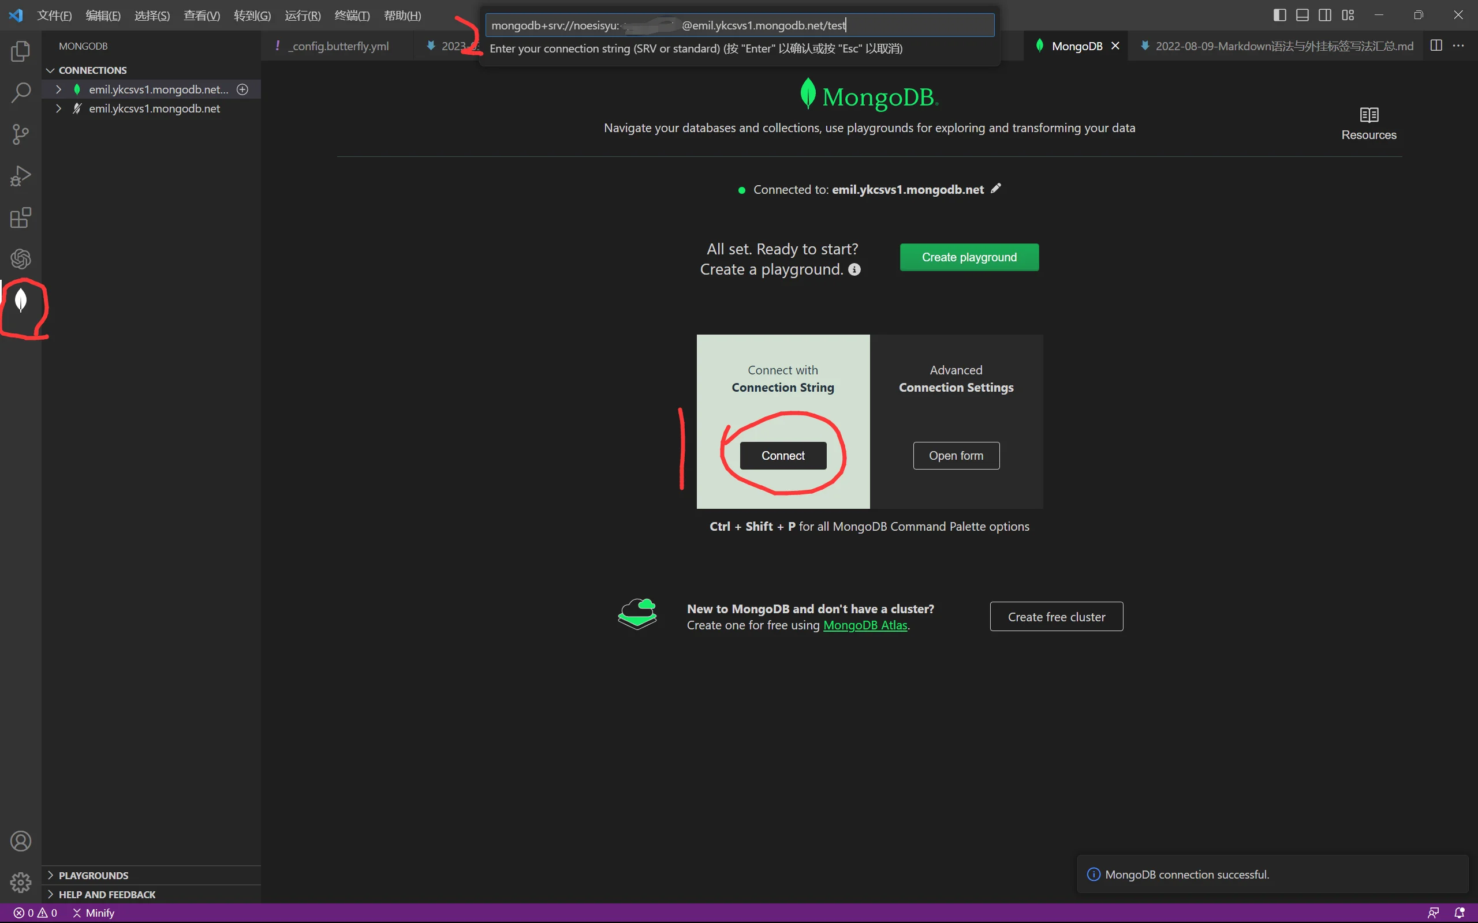Click the add database plus icon on connection
This screenshot has height=923, width=1478.
point(242,89)
